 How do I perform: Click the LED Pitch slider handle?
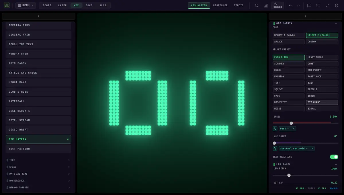pos(289,175)
